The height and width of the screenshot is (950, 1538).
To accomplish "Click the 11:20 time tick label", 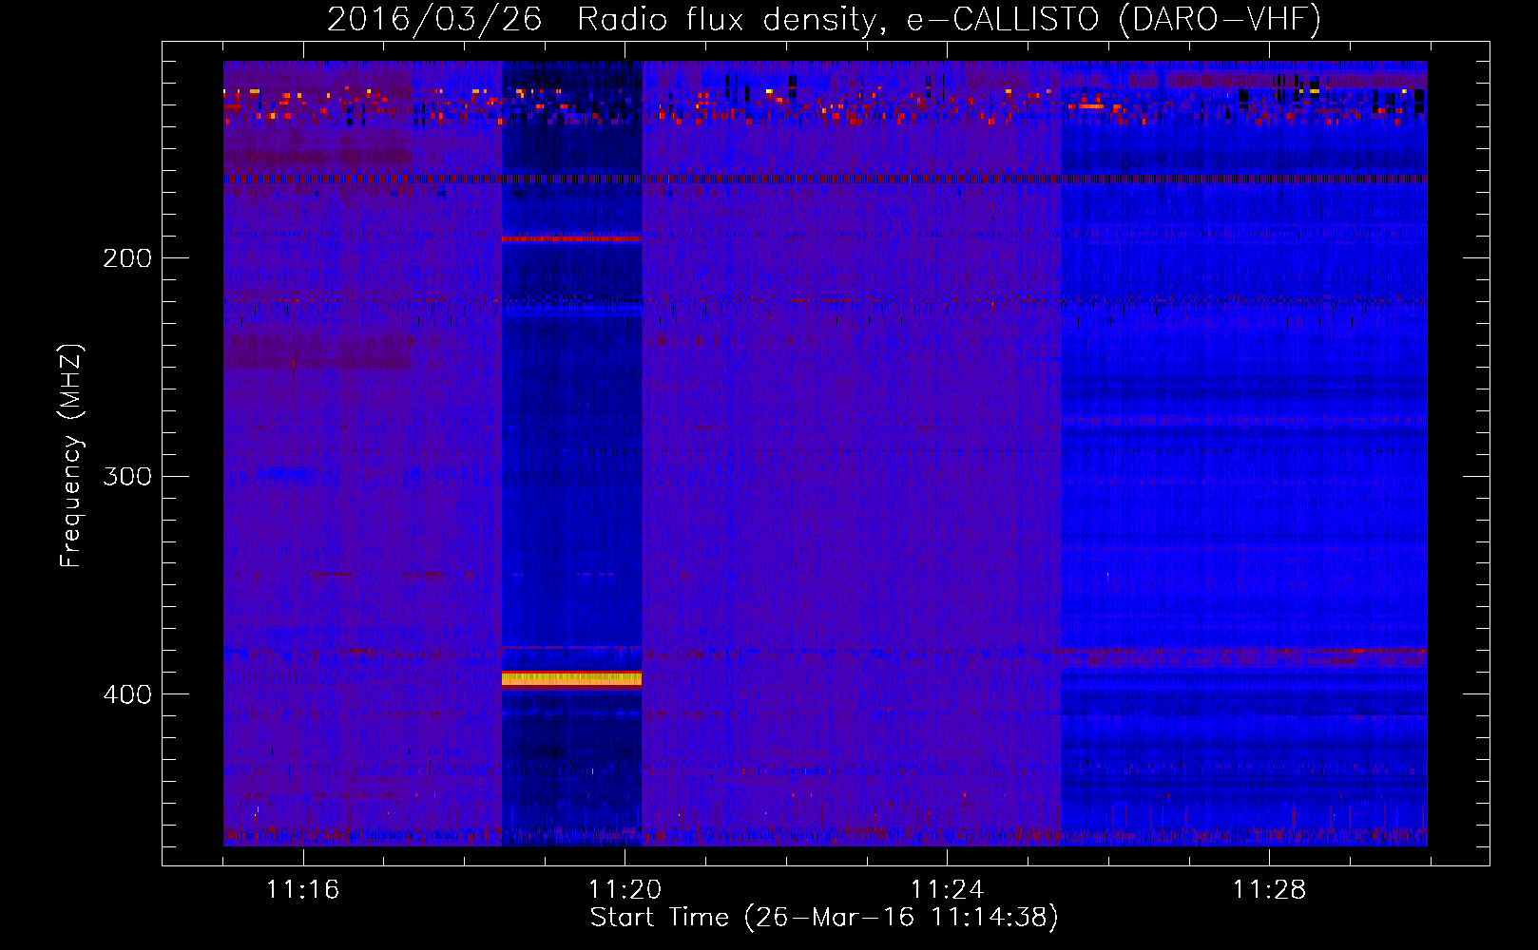I will coord(625,890).
